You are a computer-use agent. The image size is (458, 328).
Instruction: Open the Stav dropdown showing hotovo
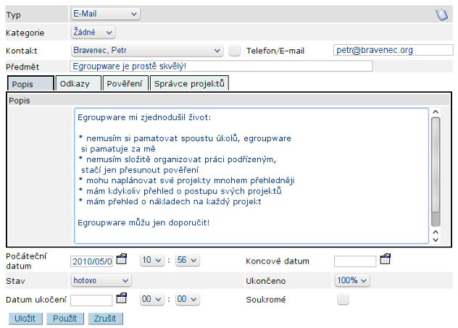(101, 281)
